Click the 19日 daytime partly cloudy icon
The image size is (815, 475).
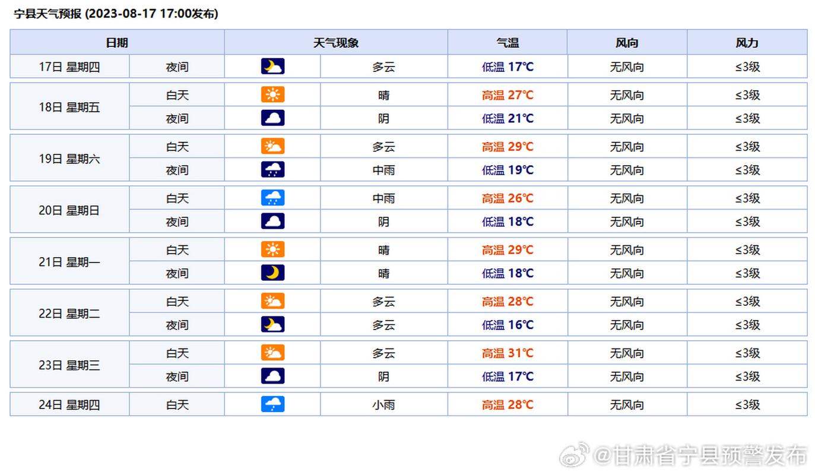(x=272, y=146)
